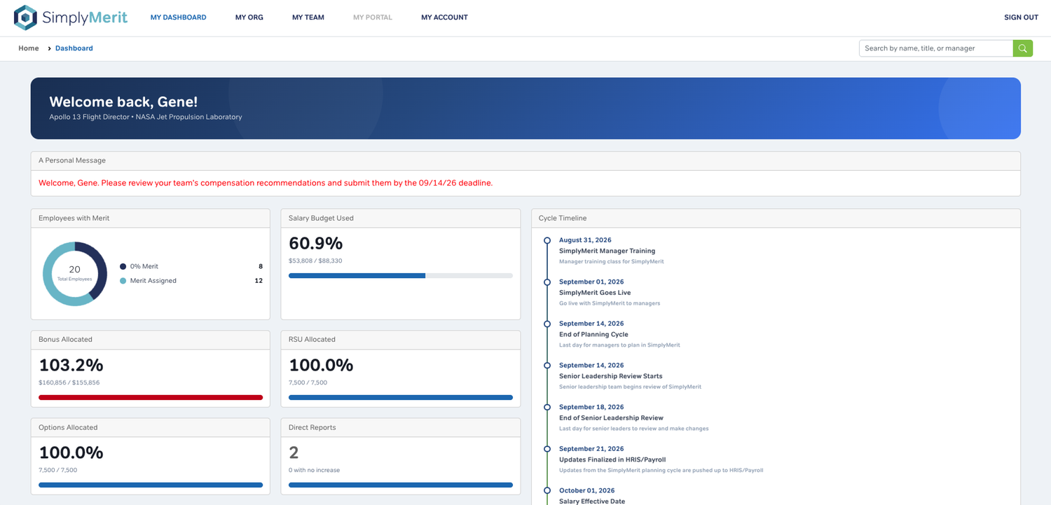Viewport: 1051px width, 505px height.
Task: Click the SimplyMerit wordmark text
Action: [85, 18]
